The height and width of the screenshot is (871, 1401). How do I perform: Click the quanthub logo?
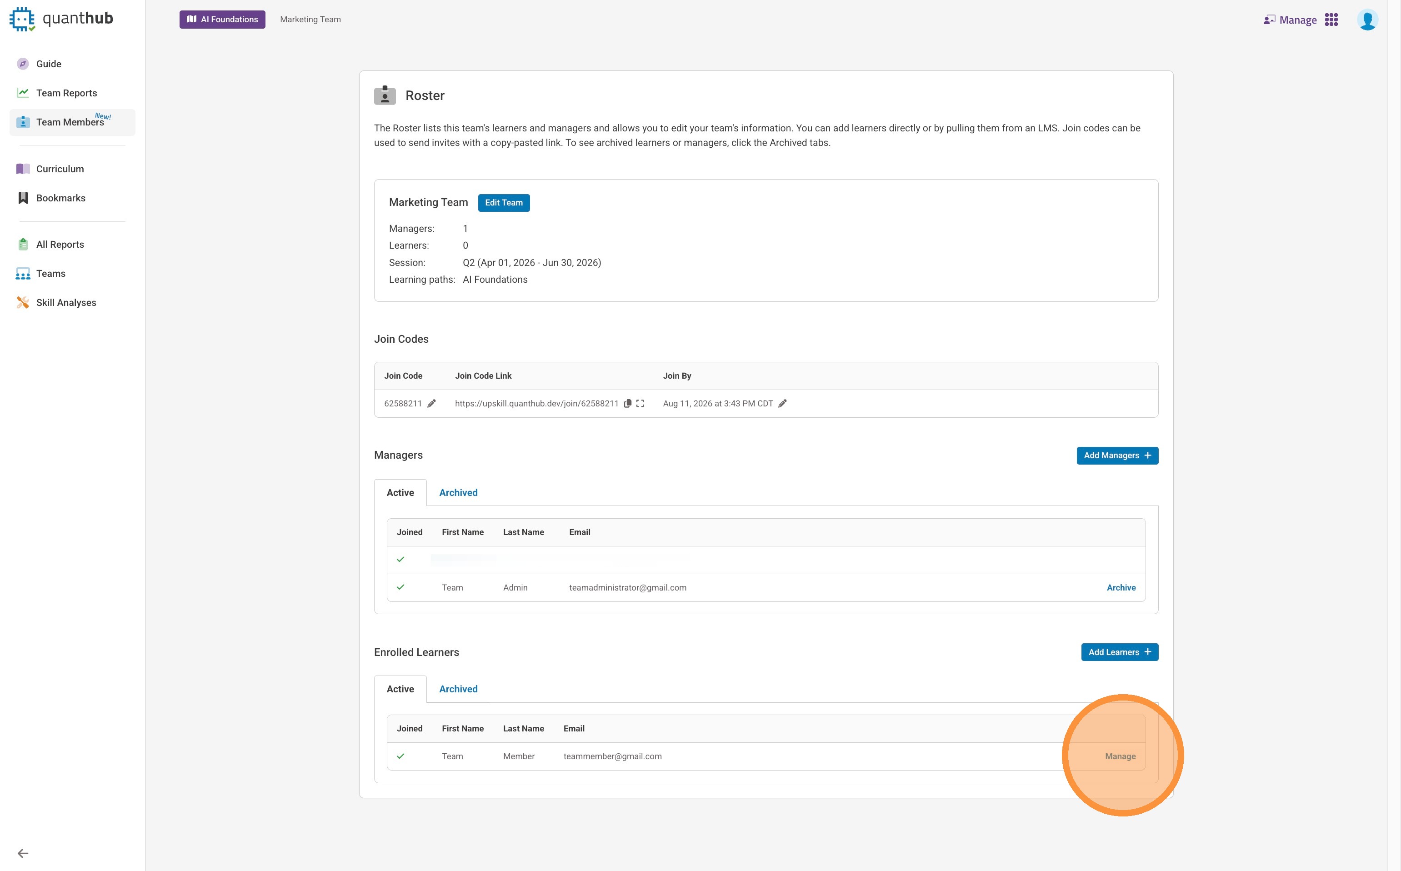(61, 19)
